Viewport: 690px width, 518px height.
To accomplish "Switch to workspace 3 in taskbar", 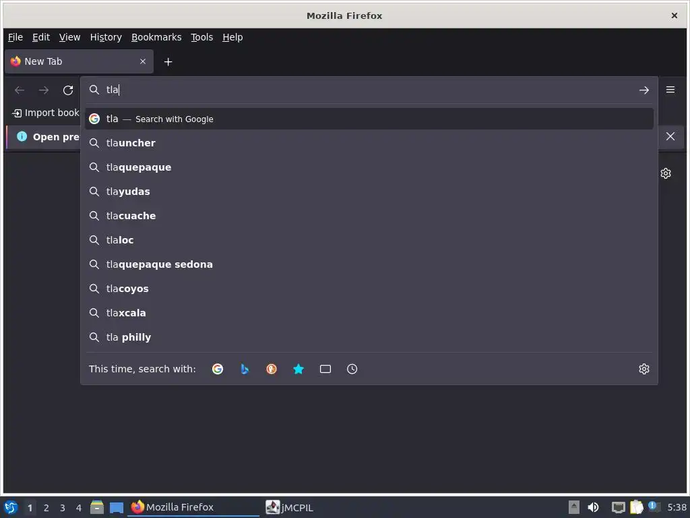I will [x=63, y=508].
